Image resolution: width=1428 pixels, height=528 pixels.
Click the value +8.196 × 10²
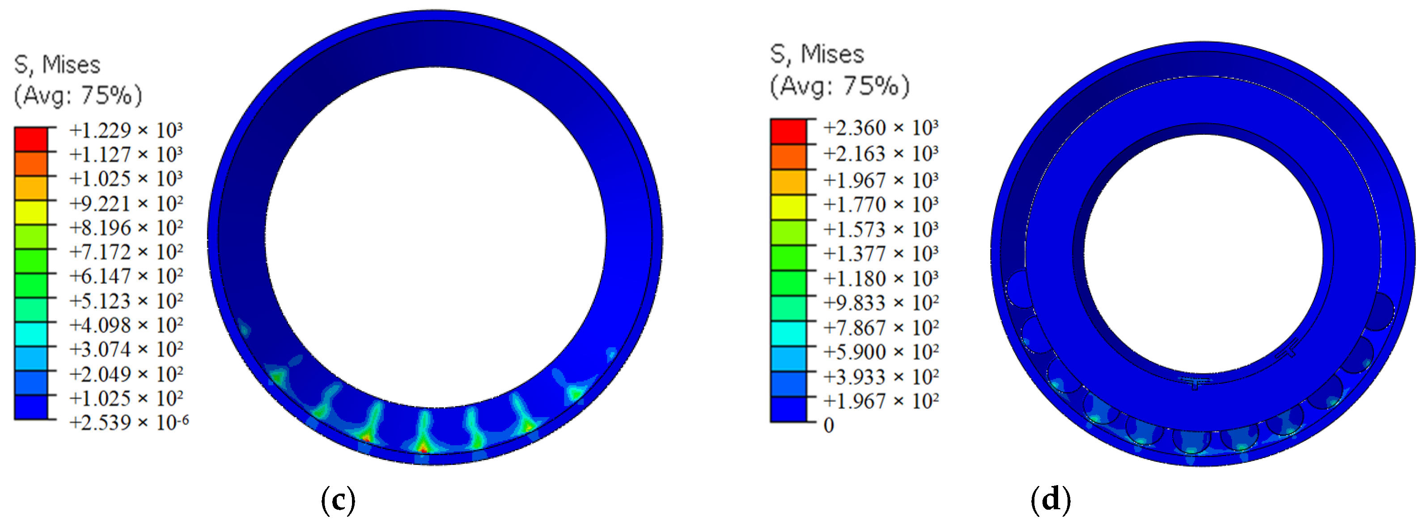(126, 227)
